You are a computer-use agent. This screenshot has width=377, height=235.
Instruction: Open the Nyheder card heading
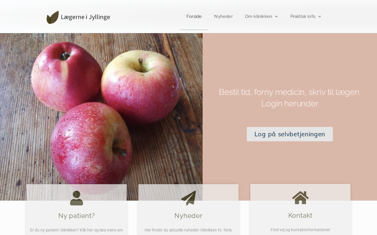point(188,216)
